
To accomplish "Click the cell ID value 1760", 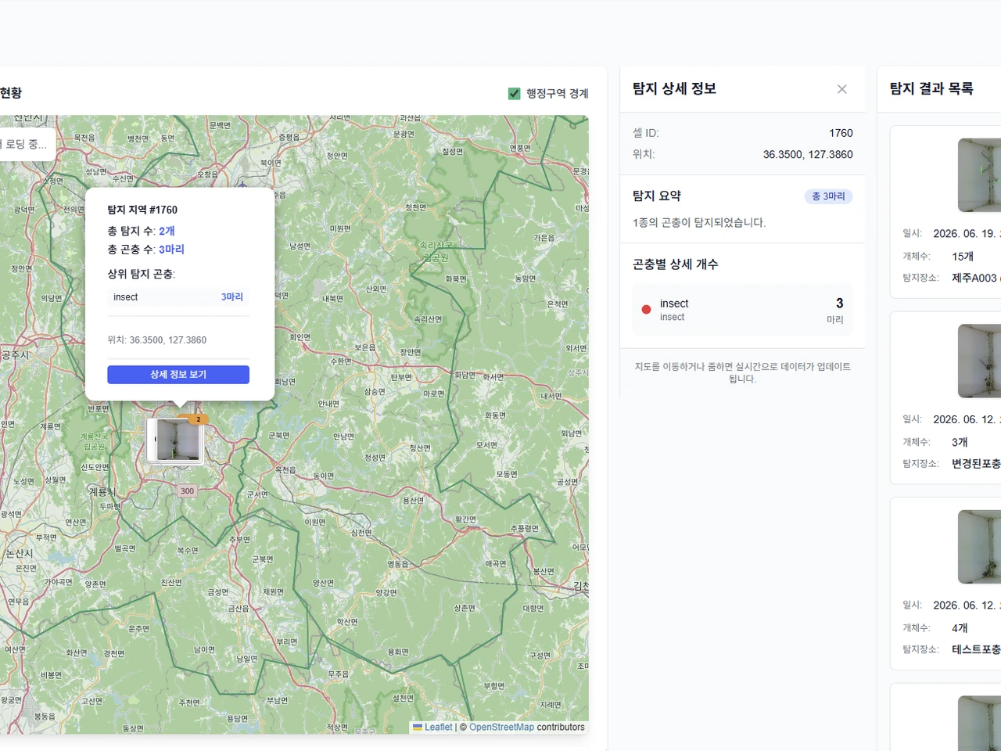I will (841, 133).
